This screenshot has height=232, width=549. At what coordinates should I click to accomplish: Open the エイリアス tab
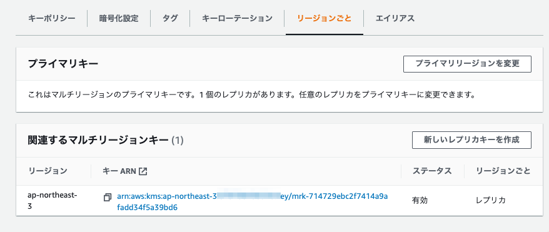tap(395, 18)
